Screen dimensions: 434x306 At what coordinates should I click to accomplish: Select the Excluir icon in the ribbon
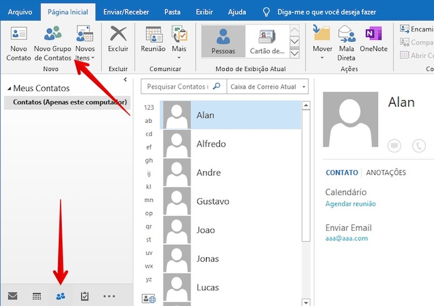[117, 42]
